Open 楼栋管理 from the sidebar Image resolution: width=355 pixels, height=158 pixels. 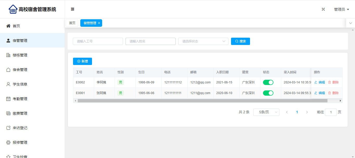coord(20,55)
